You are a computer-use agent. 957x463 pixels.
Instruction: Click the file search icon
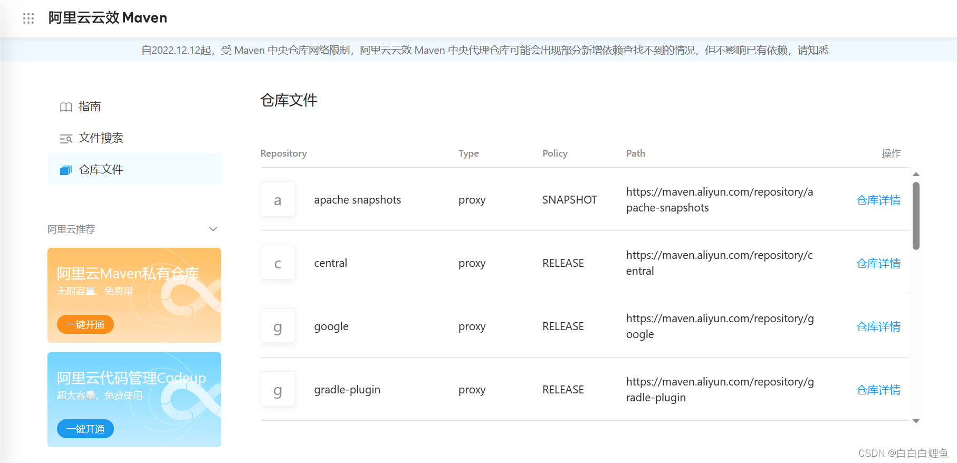click(66, 139)
